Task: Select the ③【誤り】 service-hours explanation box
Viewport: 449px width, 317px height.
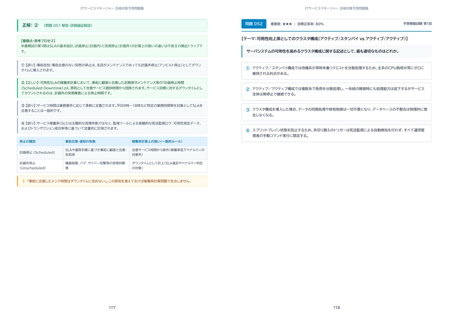Action: (112, 108)
